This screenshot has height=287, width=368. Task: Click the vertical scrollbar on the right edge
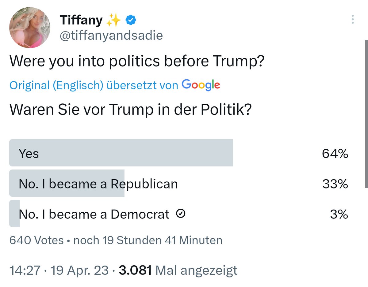pyautogui.click(x=366, y=114)
